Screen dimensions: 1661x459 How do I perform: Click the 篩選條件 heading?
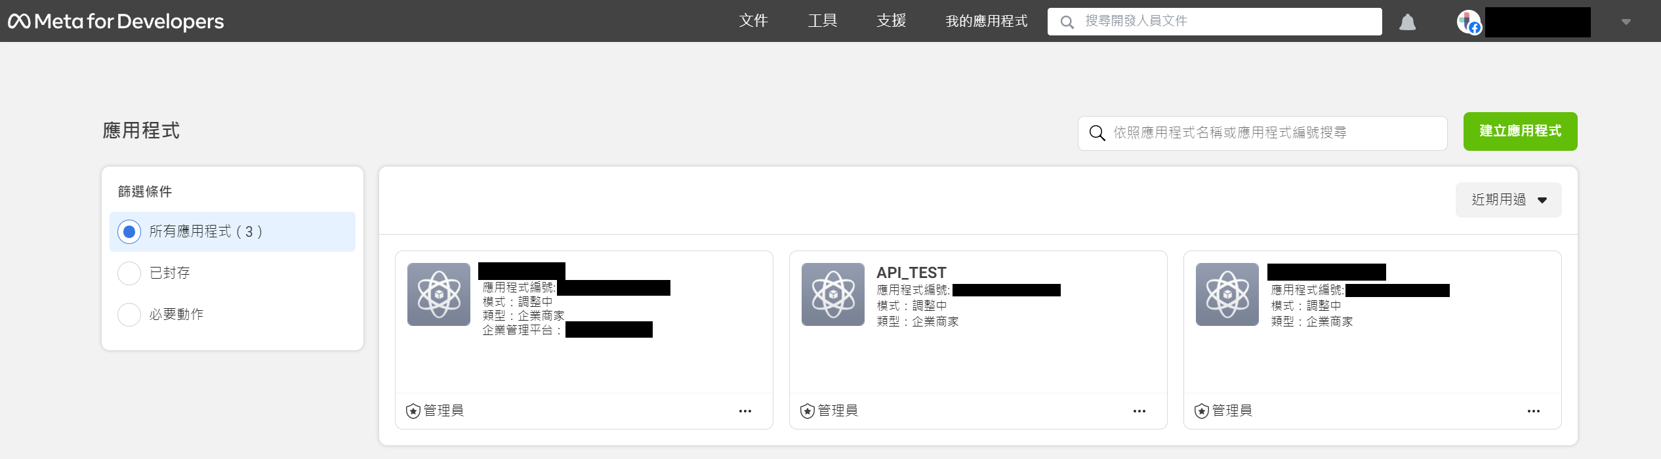click(x=145, y=191)
